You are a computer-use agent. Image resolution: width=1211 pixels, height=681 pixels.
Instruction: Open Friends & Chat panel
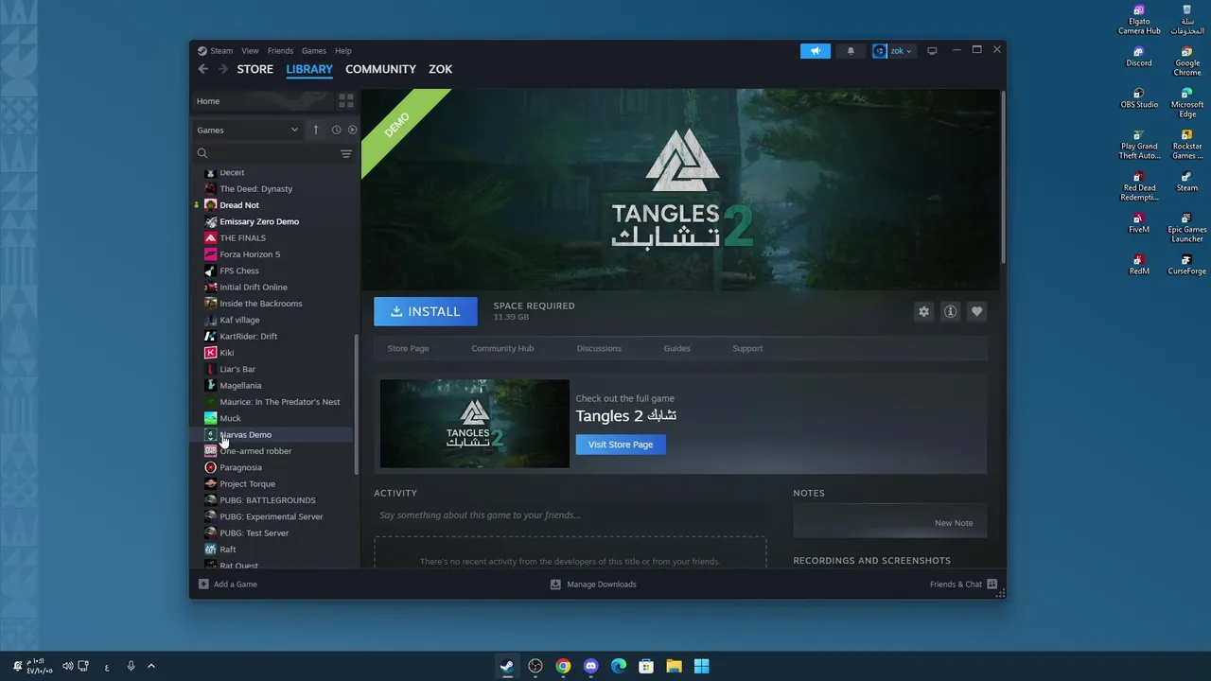click(963, 585)
